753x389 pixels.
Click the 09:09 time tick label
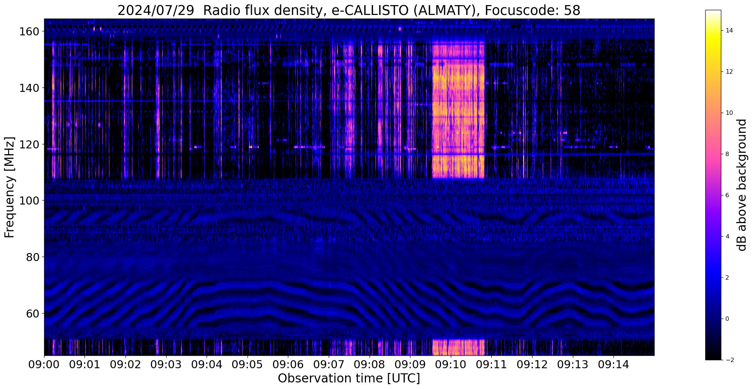[x=410, y=365]
